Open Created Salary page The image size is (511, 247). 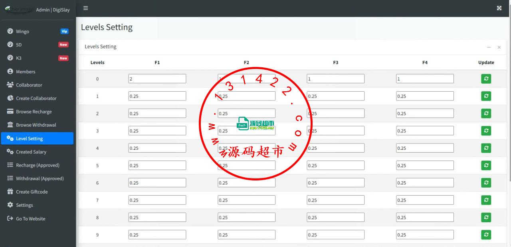point(37,152)
